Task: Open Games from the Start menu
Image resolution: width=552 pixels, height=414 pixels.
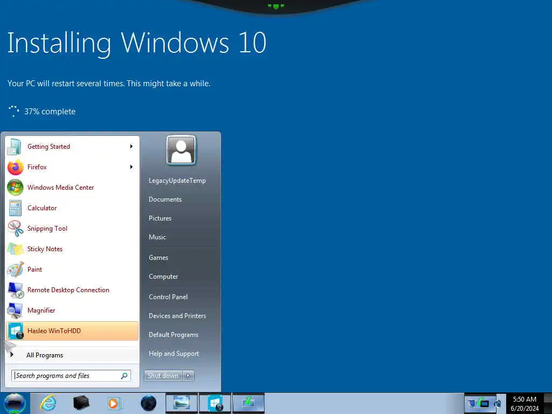Action: [x=158, y=258]
